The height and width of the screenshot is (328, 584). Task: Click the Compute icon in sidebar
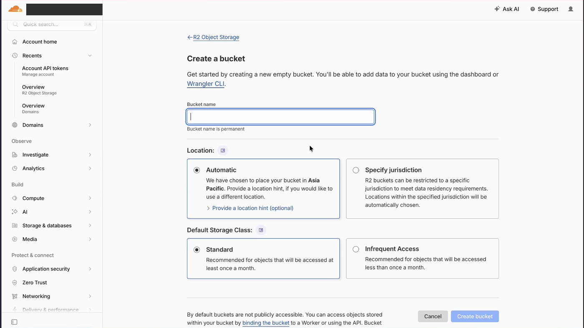(15, 198)
